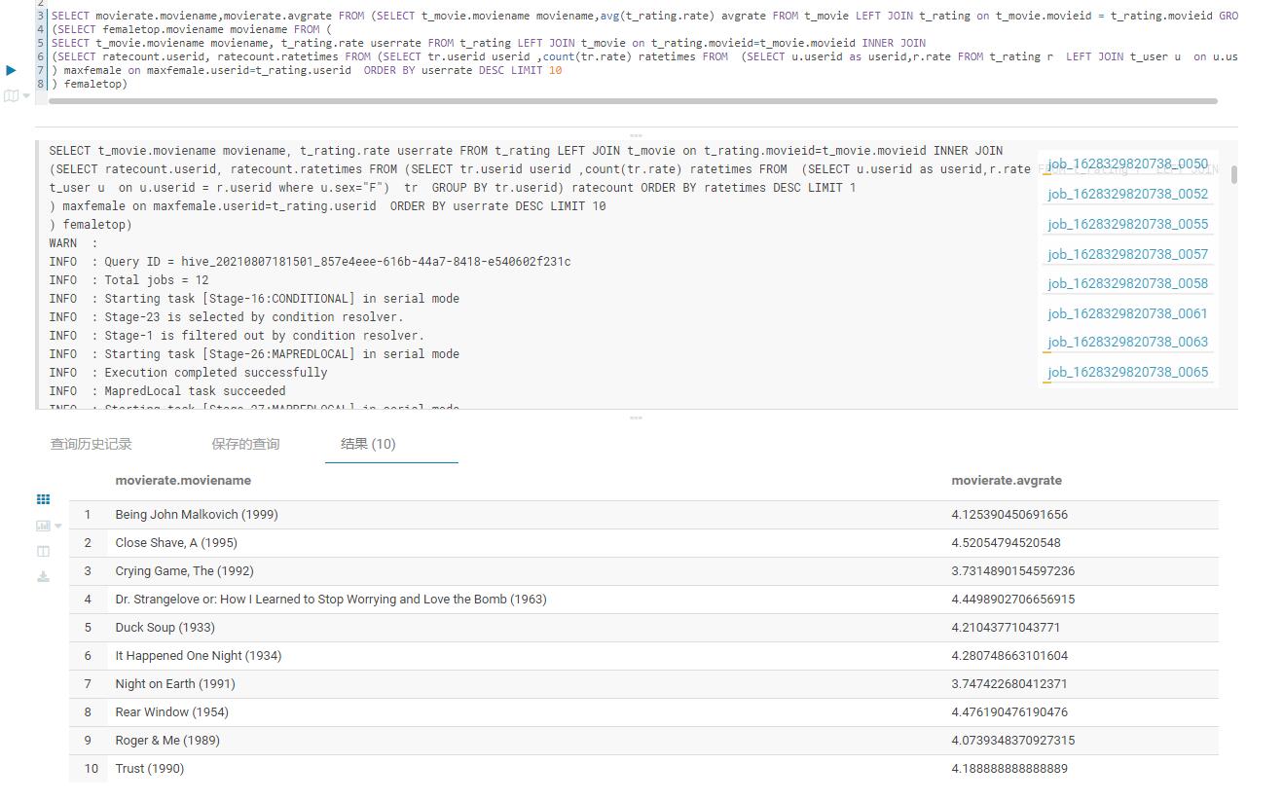Image resolution: width=1283 pixels, height=801 pixels.
Task: Click 'MapredLocal task succeeded' log line
Action: (x=167, y=390)
